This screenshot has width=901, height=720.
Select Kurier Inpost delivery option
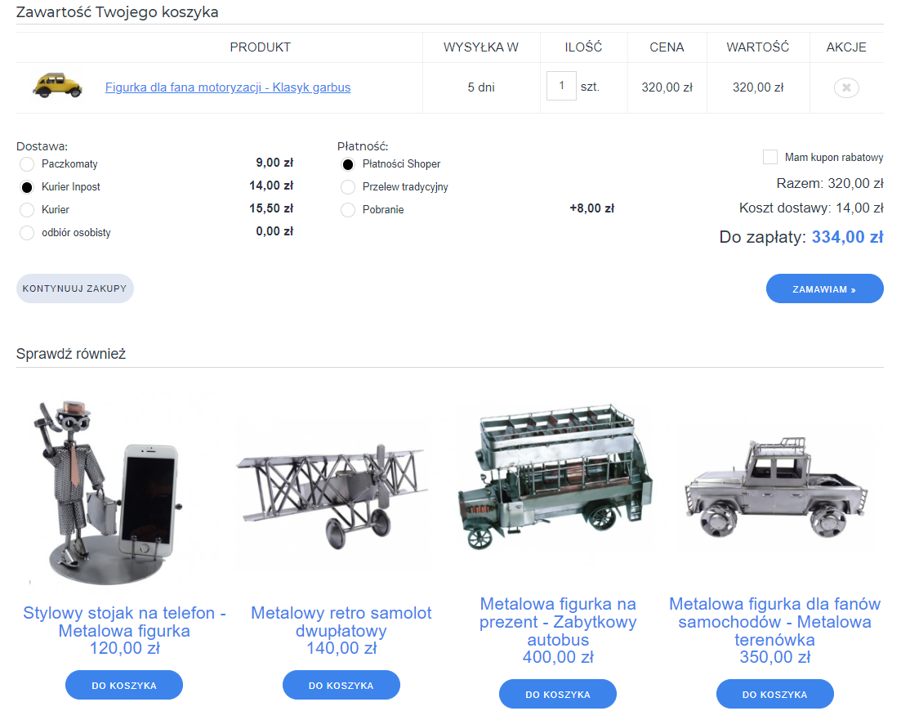click(27, 187)
